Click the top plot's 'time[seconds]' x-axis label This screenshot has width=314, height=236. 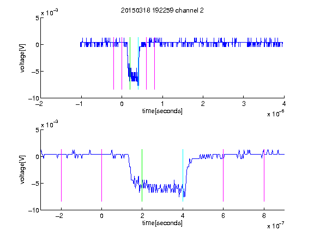[162, 111]
